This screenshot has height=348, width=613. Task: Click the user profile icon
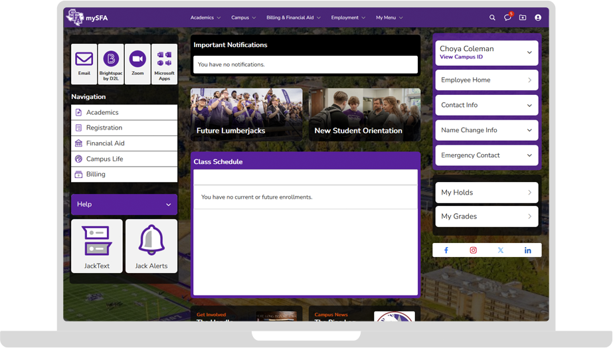[538, 18]
